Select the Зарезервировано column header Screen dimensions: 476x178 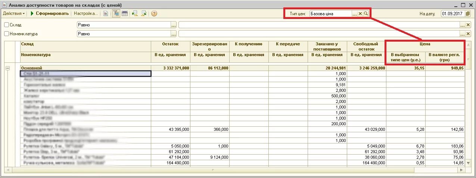(x=209, y=46)
